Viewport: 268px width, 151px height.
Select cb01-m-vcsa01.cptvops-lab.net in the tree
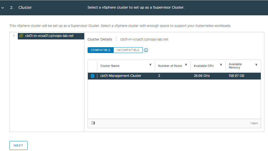(49, 36)
